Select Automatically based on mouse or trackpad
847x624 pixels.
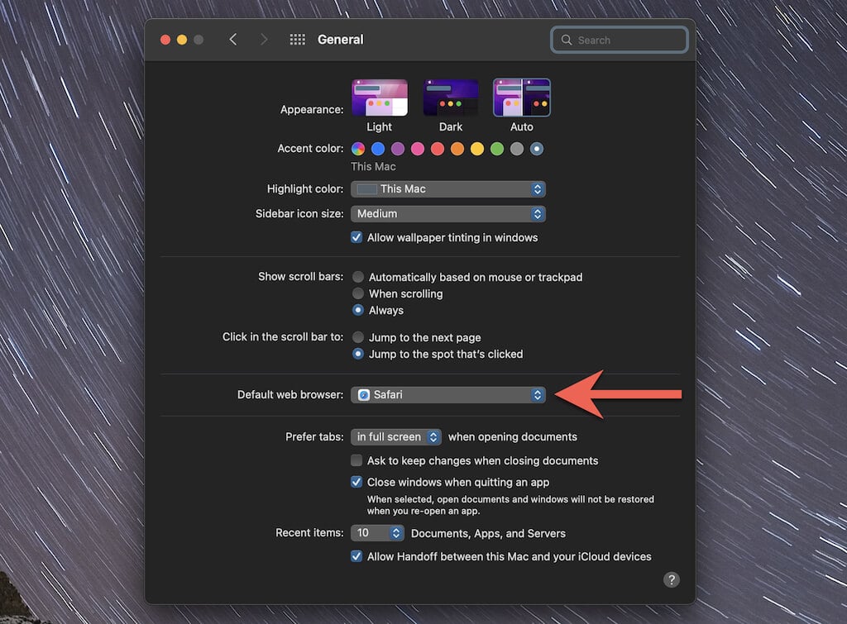coord(357,277)
